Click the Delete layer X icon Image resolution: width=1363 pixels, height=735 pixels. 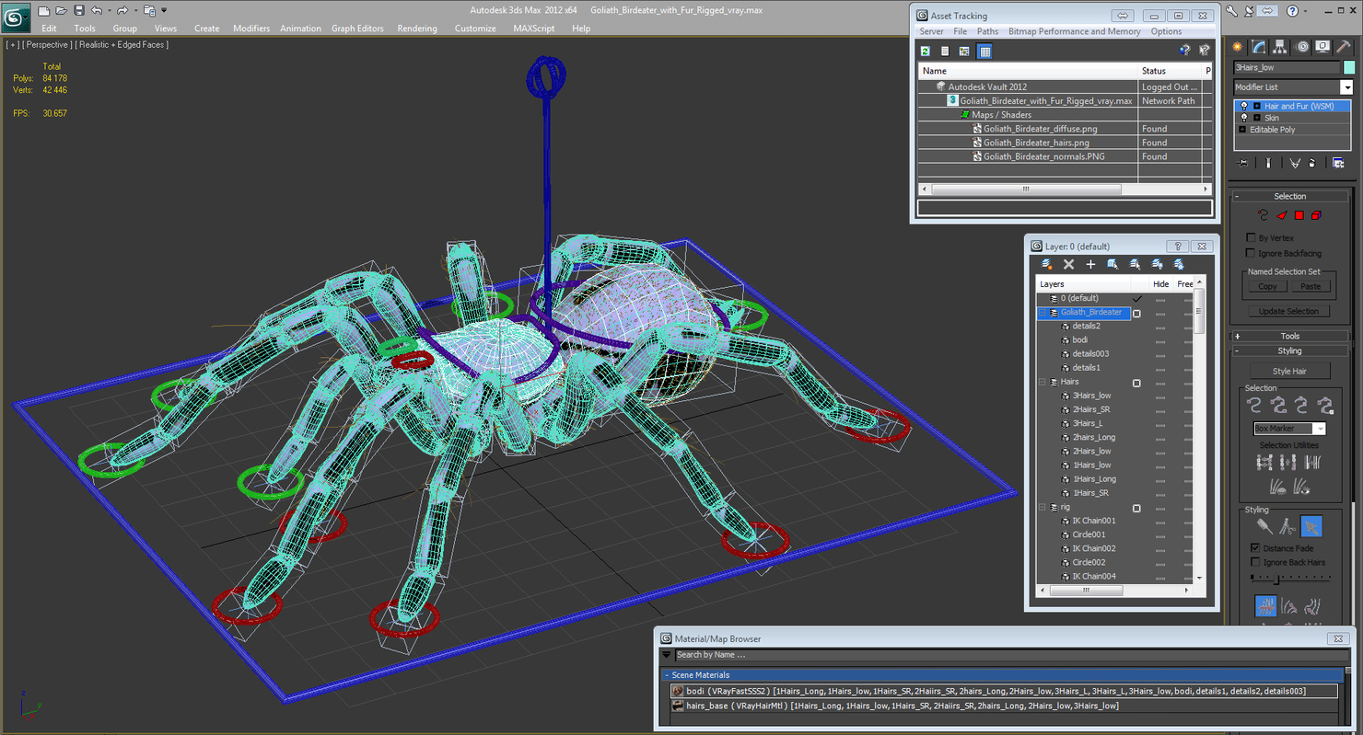coord(1068,265)
